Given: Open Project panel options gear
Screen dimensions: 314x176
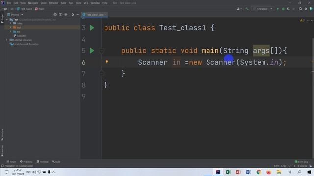Looking at the screenshot, I should (x=73, y=15).
